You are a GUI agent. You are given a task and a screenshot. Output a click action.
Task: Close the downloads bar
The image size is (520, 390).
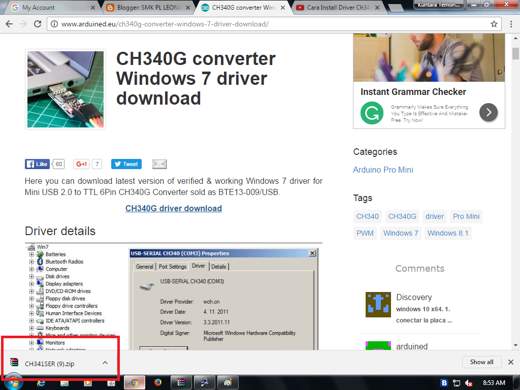click(x=511, y=362)
